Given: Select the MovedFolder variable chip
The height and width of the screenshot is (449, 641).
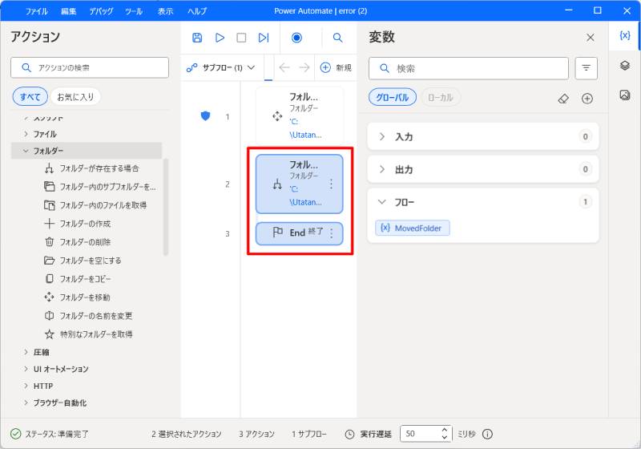Looking at the screenshot, I should click(413, 229).
